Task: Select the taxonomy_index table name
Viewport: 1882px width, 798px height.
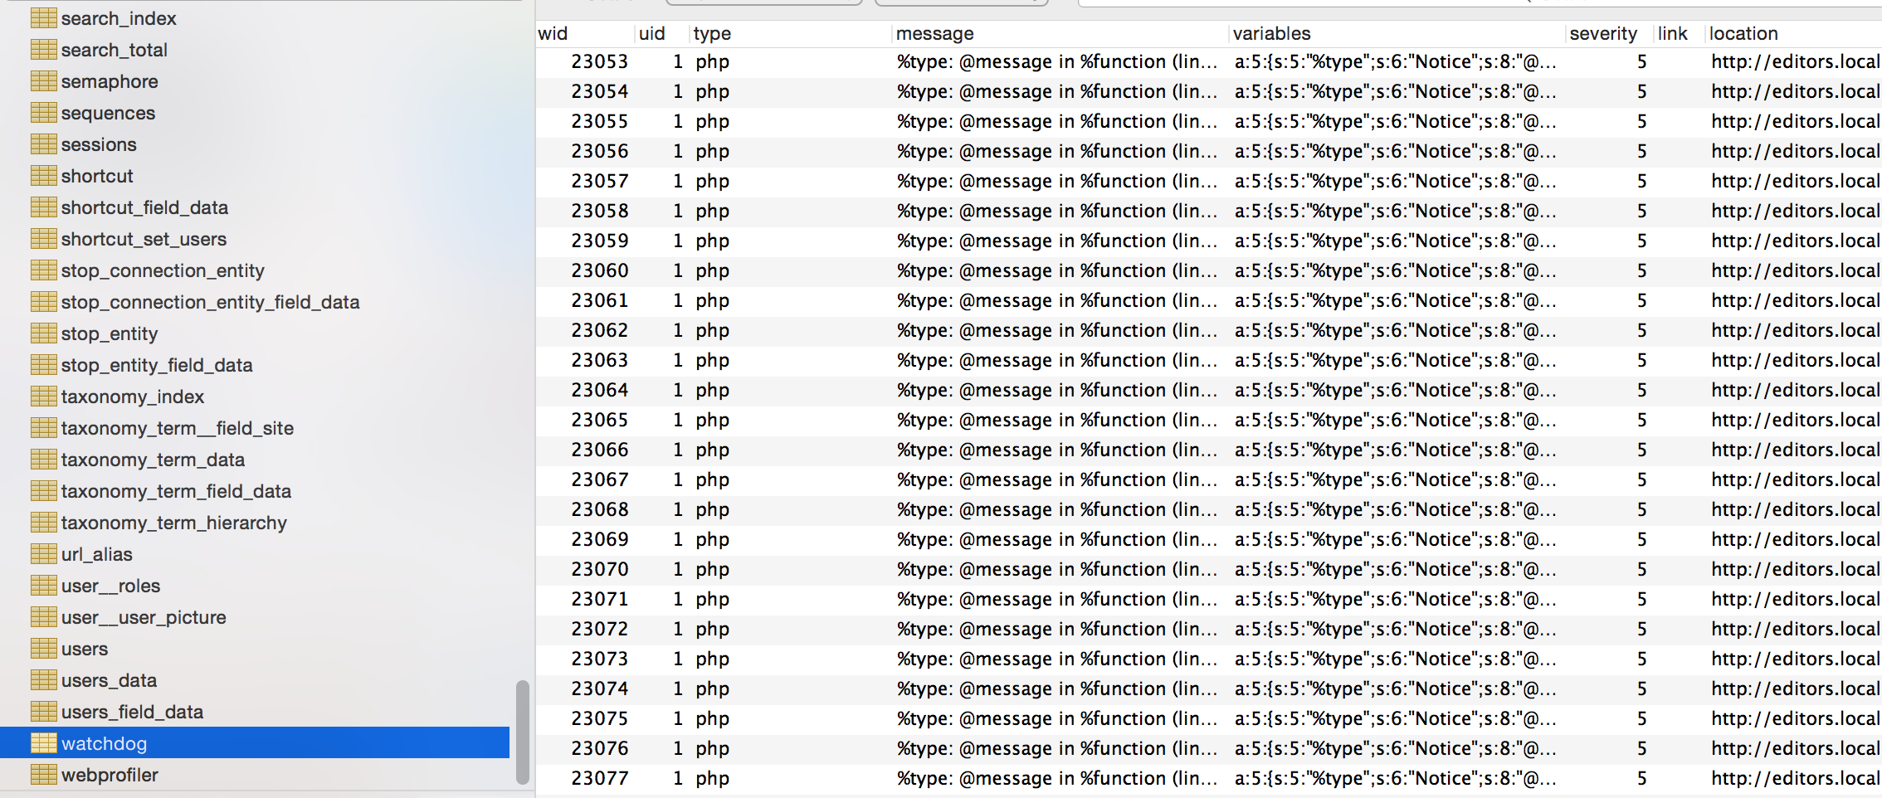Action: click(133, 397)
